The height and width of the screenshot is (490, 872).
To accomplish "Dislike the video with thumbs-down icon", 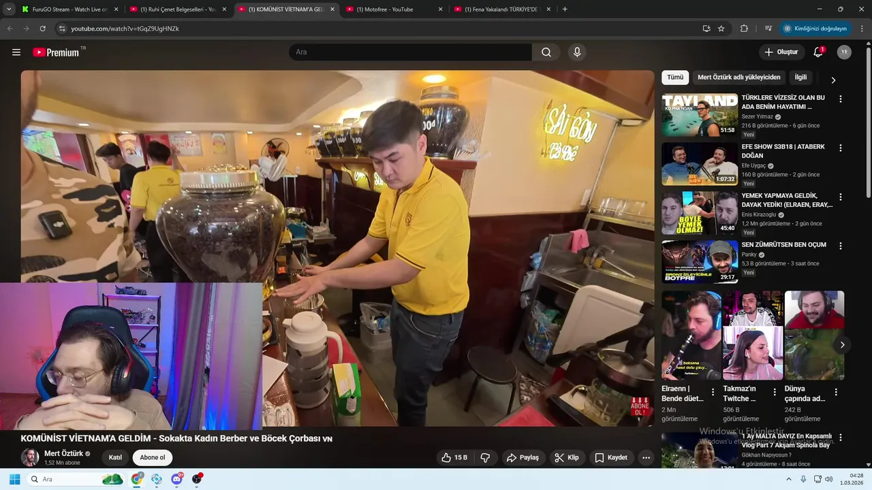I will 485,457.
